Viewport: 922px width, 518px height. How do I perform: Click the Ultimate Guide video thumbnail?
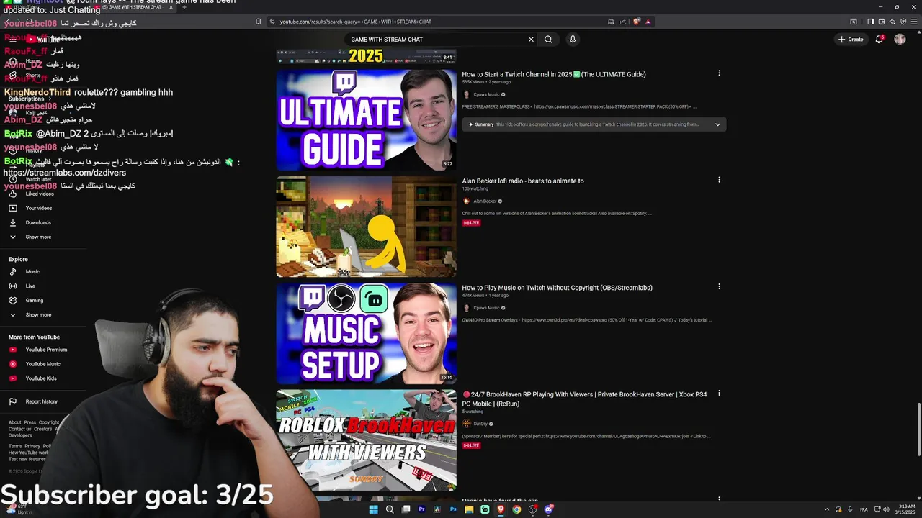366,119
